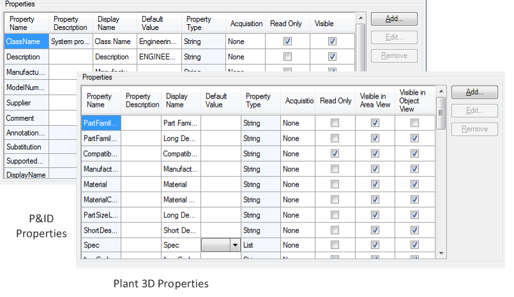This screenshot has width=514, height=297.
Task: Click Visible in Object View column header
Action: (415, 100)
